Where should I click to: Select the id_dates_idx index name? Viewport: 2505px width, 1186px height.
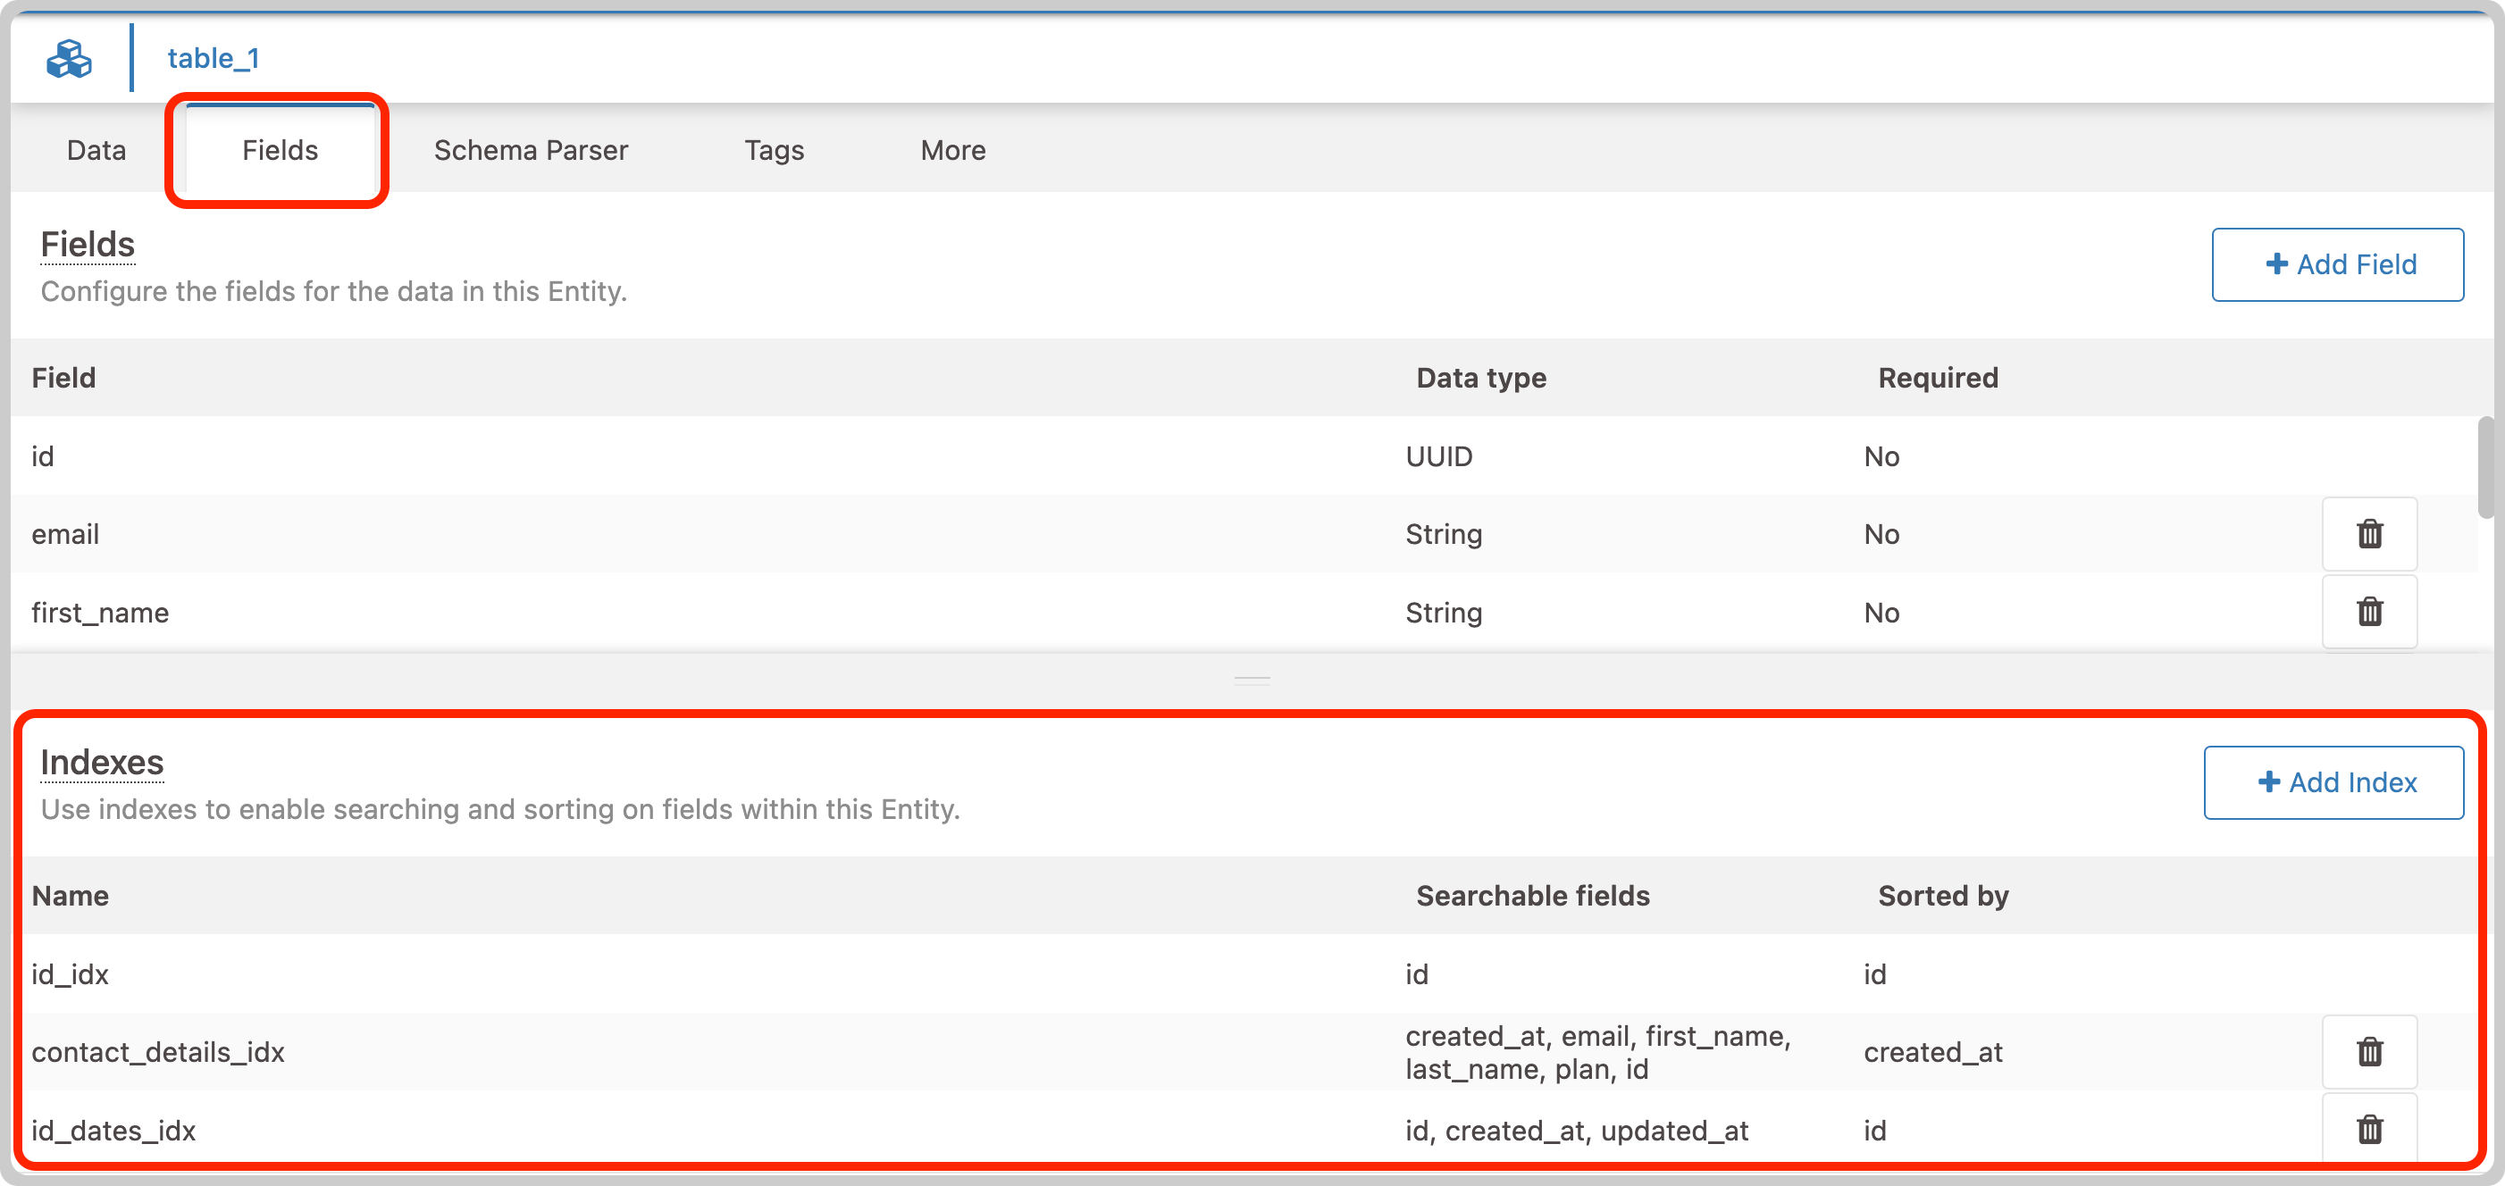tap(113, 1131)
